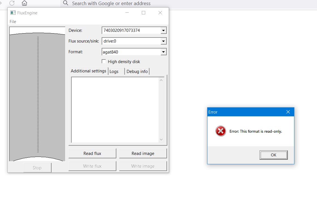Click the FluxEngine title bar text
317x200 pixels.
[27, 13]
